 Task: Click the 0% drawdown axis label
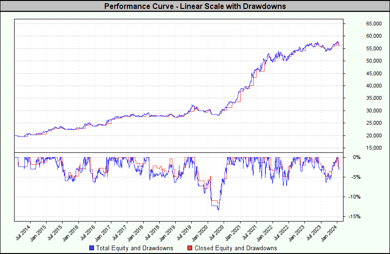click(357, 158)
